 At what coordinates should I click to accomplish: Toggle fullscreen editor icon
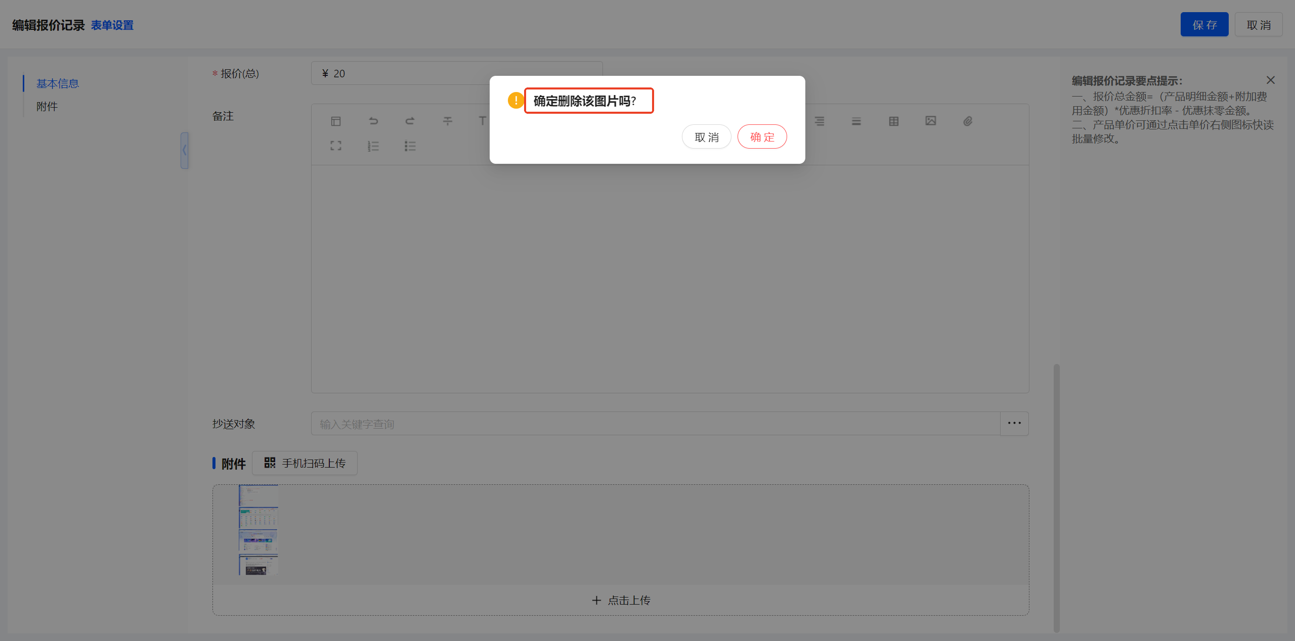tap(336, 146)
